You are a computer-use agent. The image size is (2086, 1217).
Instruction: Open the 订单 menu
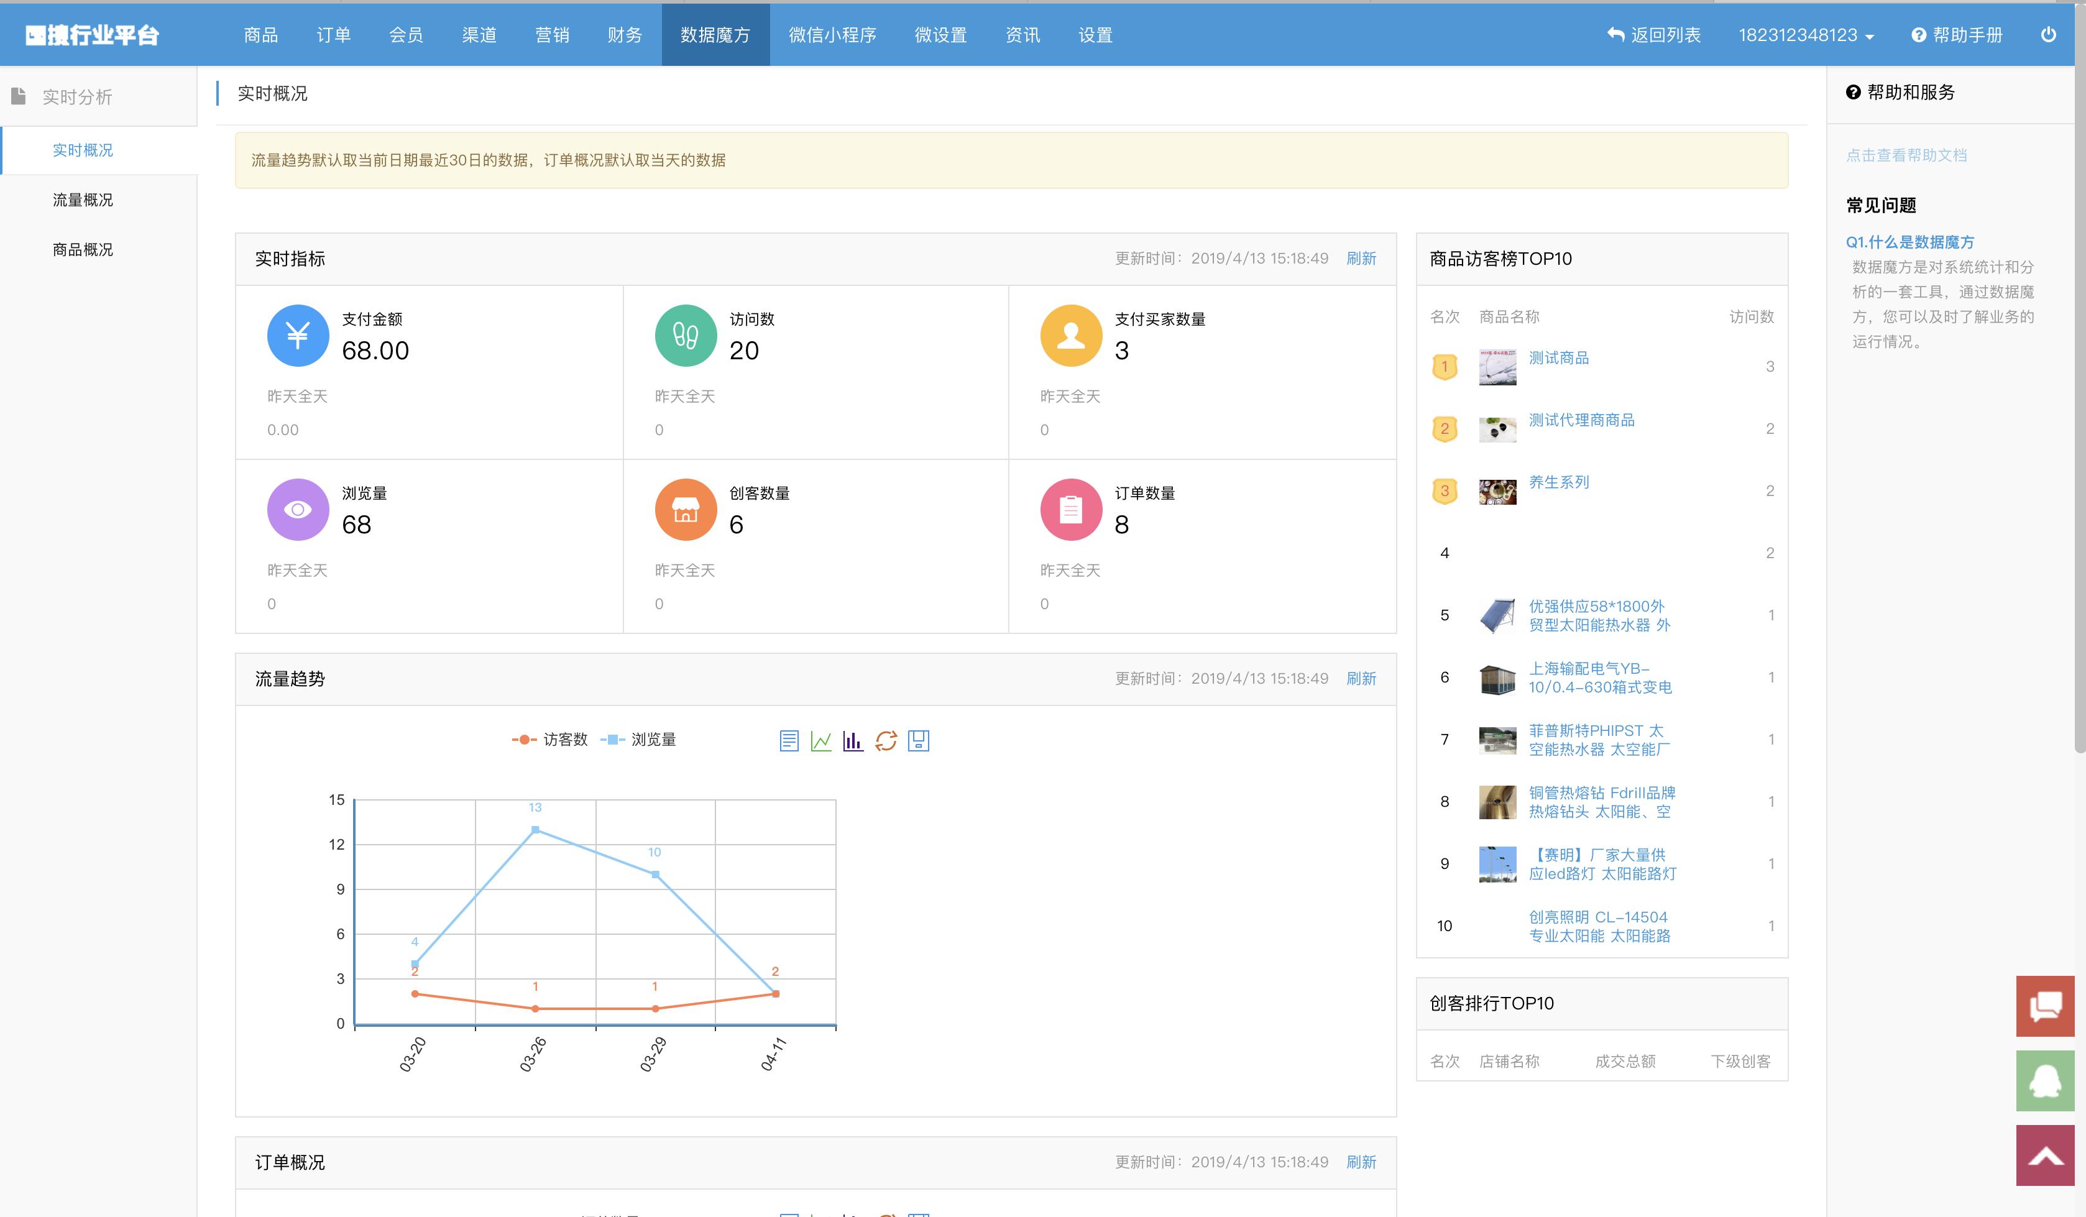tap(334, 35)
